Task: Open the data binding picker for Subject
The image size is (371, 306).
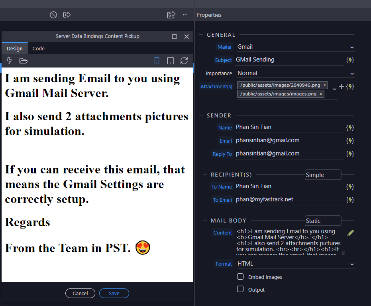Action: pyautogui.click(x=350, y=60)
